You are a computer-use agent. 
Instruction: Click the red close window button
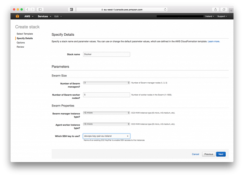point(14,9)
